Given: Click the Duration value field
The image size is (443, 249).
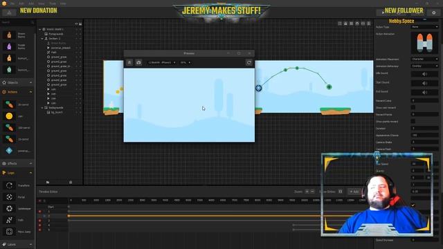Looking at the screenshot, I should (424, 128).
